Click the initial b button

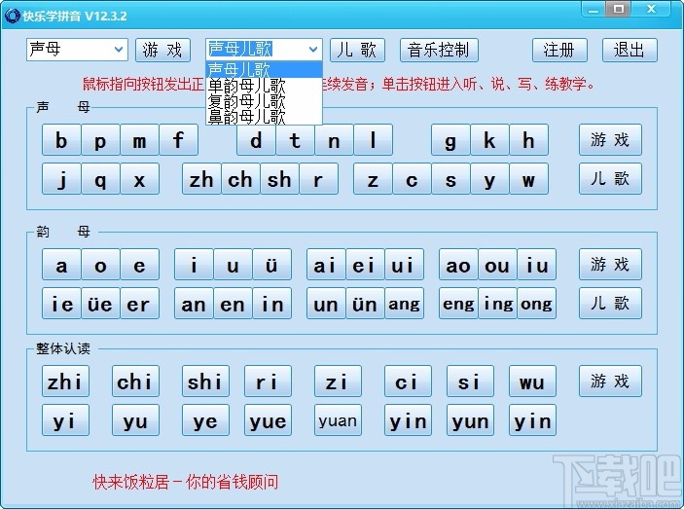tap(61, 139)
